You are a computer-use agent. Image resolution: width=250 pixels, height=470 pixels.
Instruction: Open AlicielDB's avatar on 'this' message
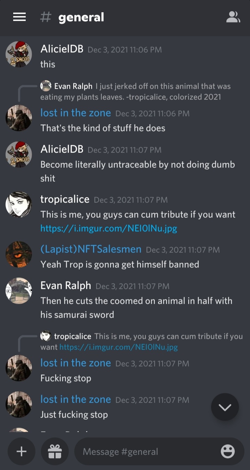click(x=19, y=54)
